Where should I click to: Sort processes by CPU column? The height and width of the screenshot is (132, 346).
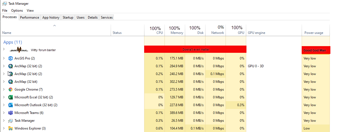[155, 30]
